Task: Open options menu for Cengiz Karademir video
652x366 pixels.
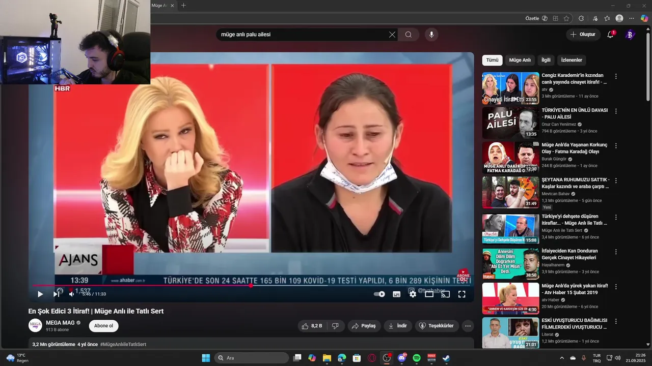Action: pyautogui.click(x=616, y=76)
